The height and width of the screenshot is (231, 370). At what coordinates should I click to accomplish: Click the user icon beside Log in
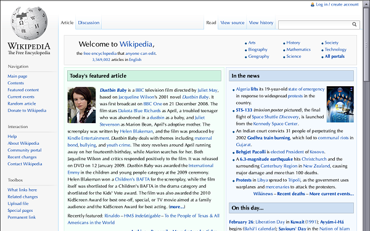(x=313, y=4)
